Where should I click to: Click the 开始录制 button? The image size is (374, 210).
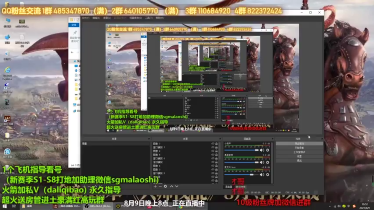click(x=299, y=148)
